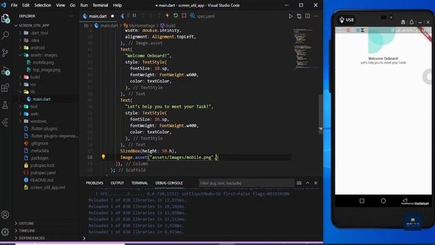Switch to the DEBUG CONSOLE tab
Screen dimensions: 435x245
point(169,183)
